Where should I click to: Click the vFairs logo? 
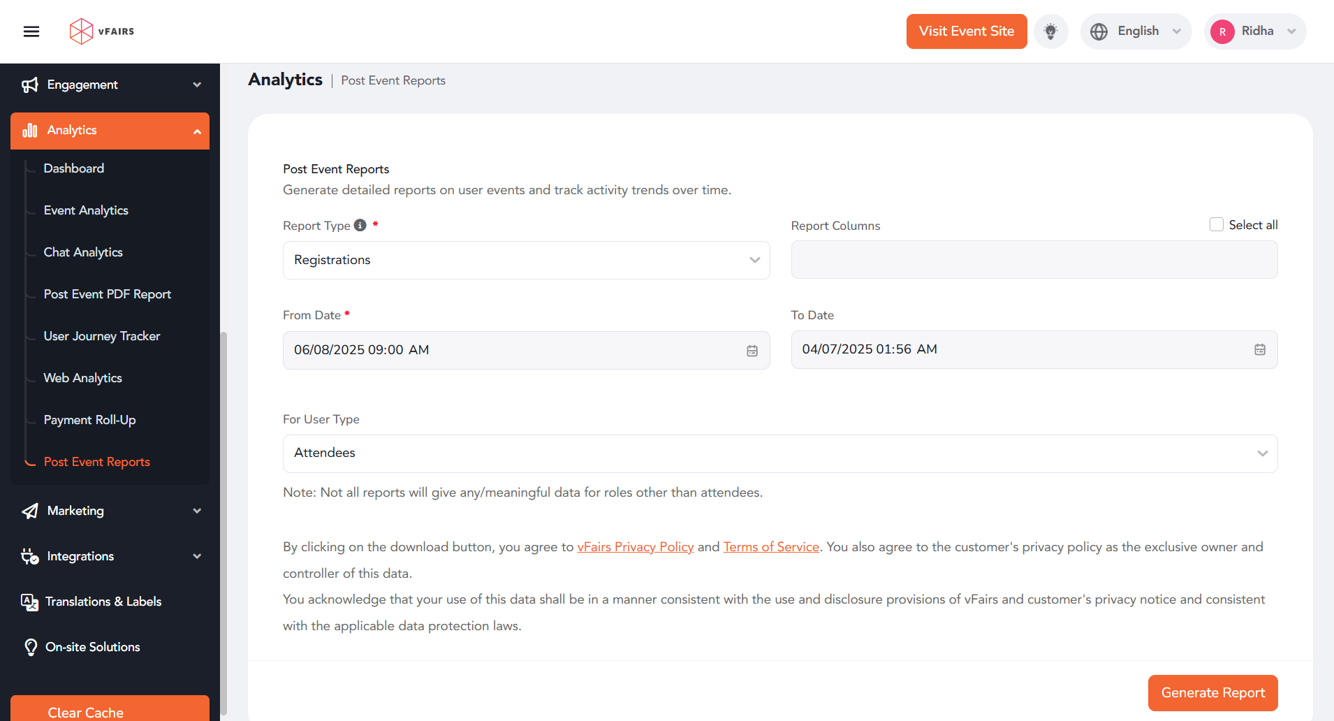pyautogui.click(x=102, y=31)
